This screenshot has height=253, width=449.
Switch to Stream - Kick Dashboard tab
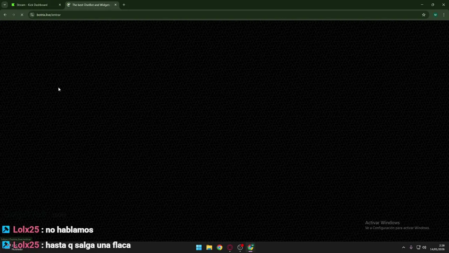tap(32, 5)
